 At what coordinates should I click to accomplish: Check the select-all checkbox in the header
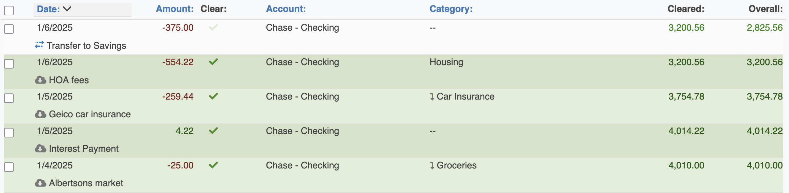coord(9,10)
